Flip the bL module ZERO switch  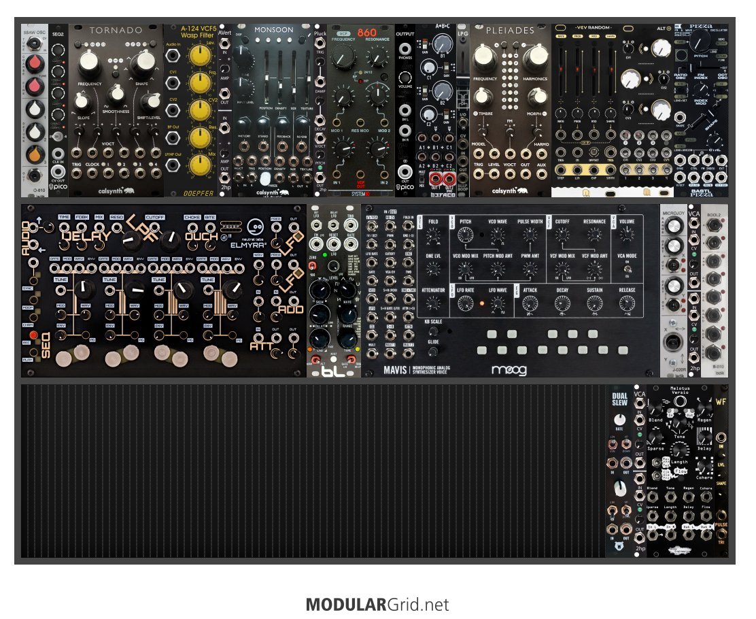coord(313,266)
